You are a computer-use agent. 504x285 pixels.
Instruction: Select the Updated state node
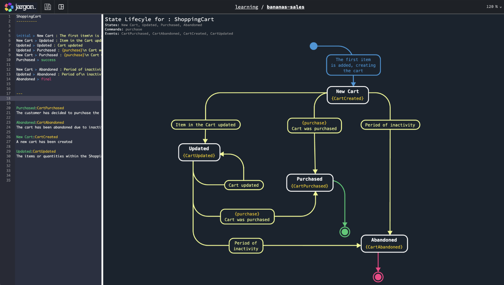(x=199, y=152)
